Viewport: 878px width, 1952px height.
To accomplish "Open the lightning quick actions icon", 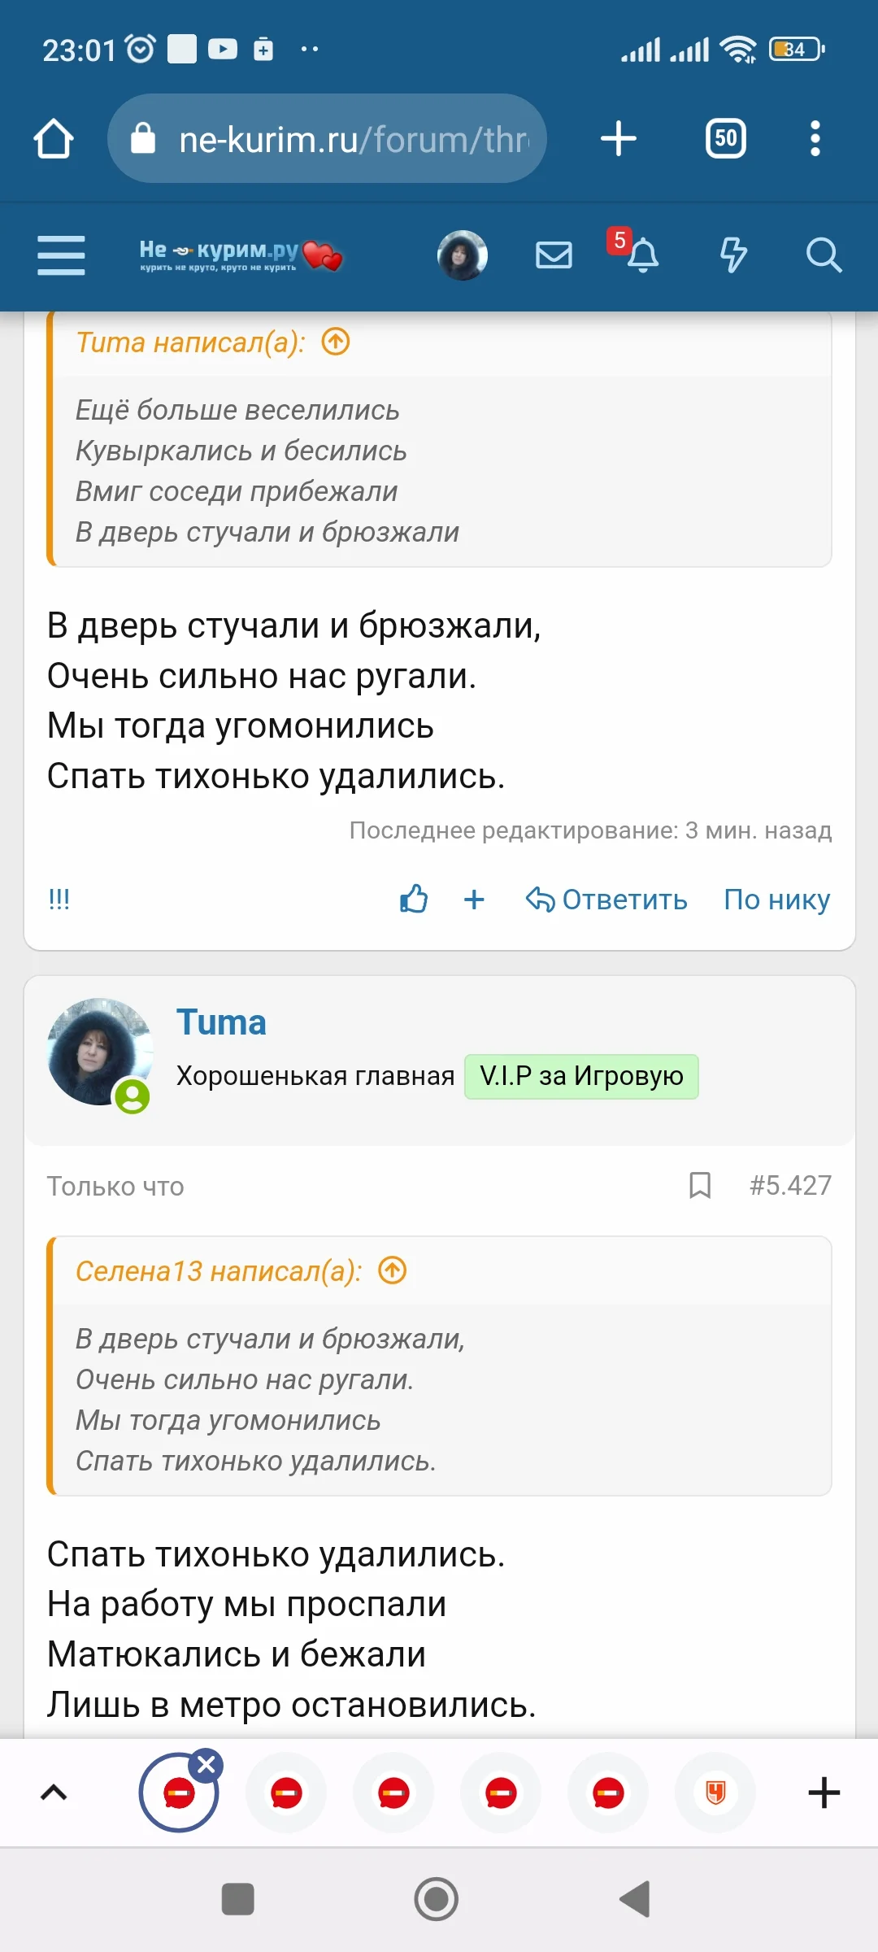I will pos(732,255).
